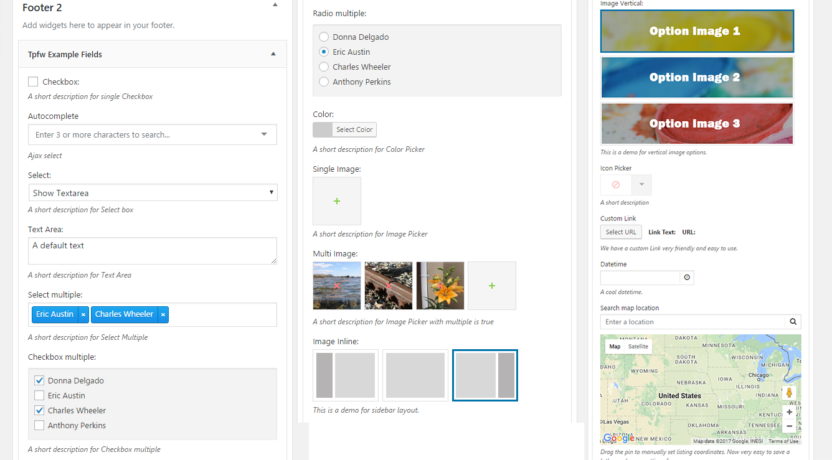
Task: Open the Autocomplete dropdown
Action: (x=153, y=134)
